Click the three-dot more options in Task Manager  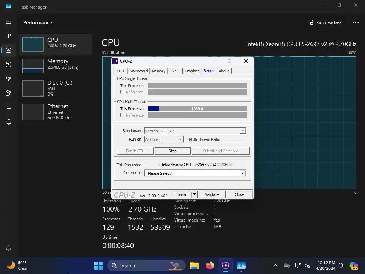pyautogui.click(x=355, y=22)
